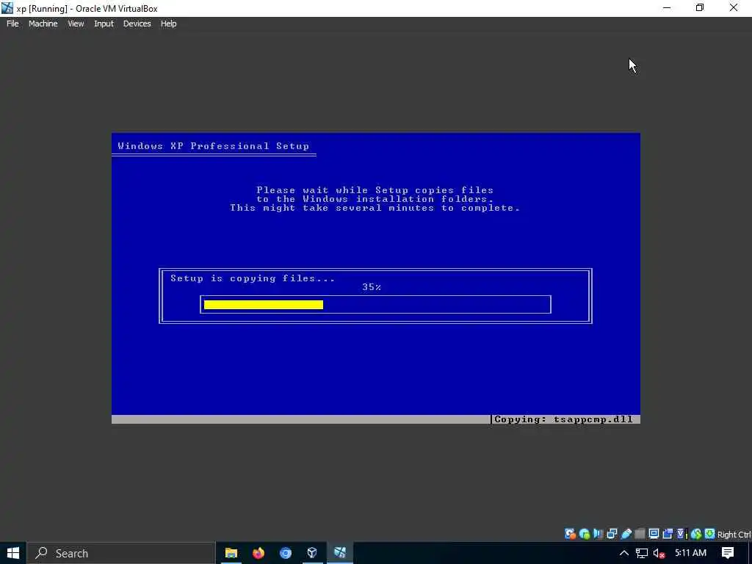Click the gray shared folders icon
This screenshot has height=564, width=752.
coord(640,534)
